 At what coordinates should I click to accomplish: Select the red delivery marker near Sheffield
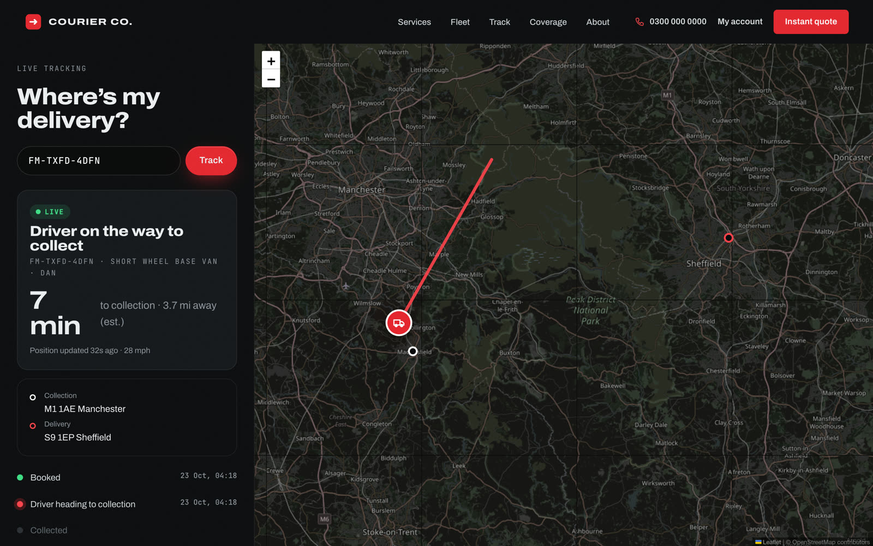tap(728, 238)
